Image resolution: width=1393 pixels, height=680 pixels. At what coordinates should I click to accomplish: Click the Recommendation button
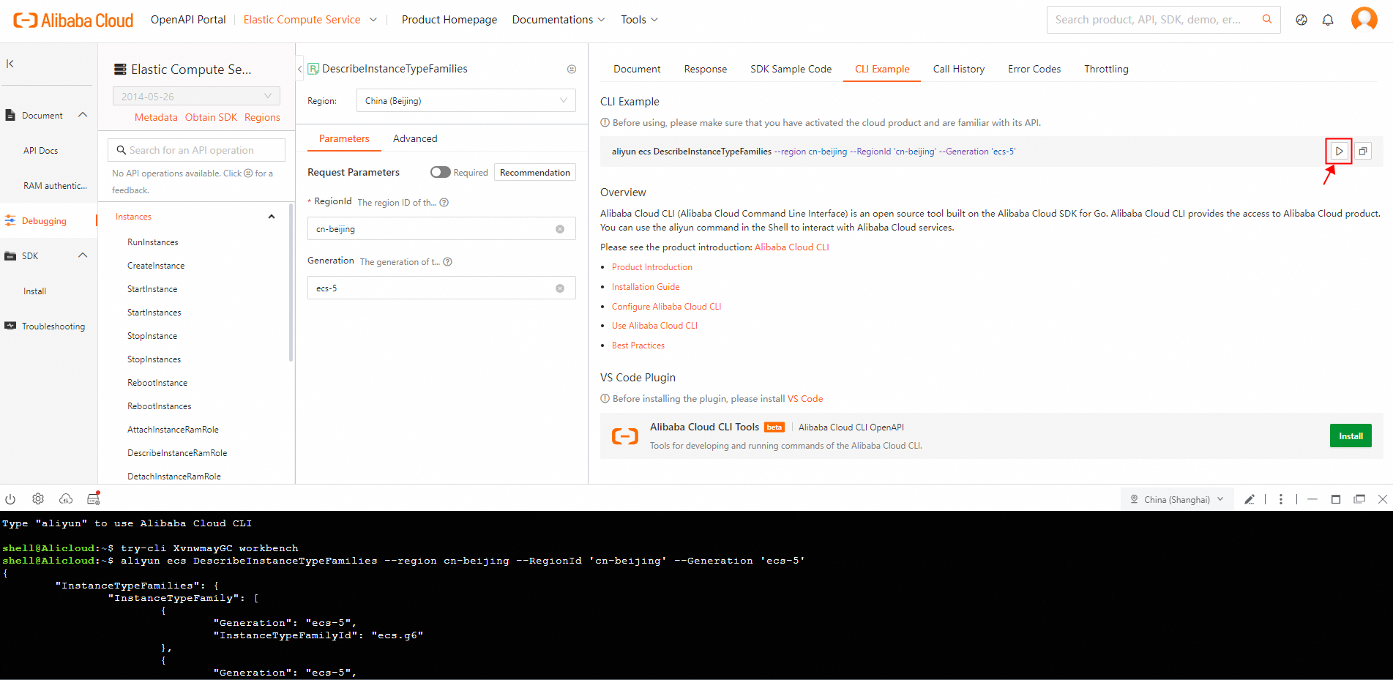click(534, 173)
